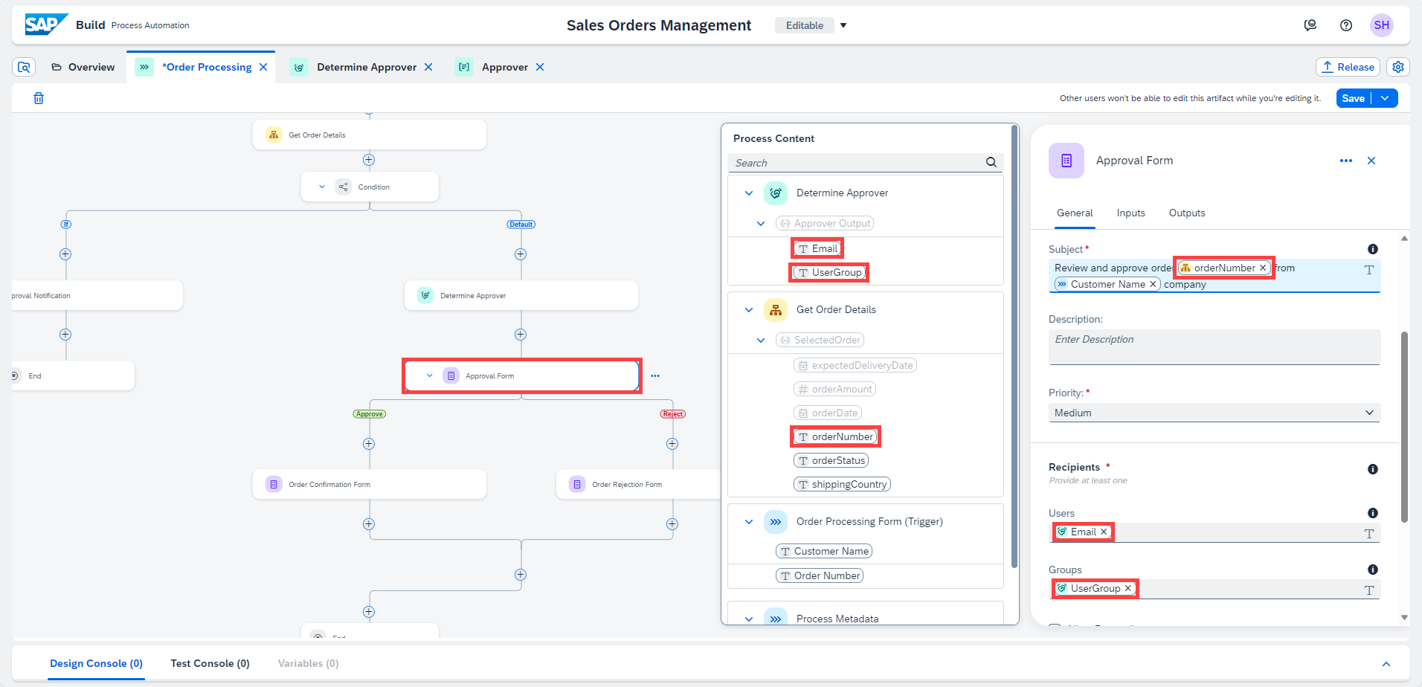This screenshot has width=1422, height=687.
Task: Open the Save button dropdown arrow
Action: point(1385,98)
